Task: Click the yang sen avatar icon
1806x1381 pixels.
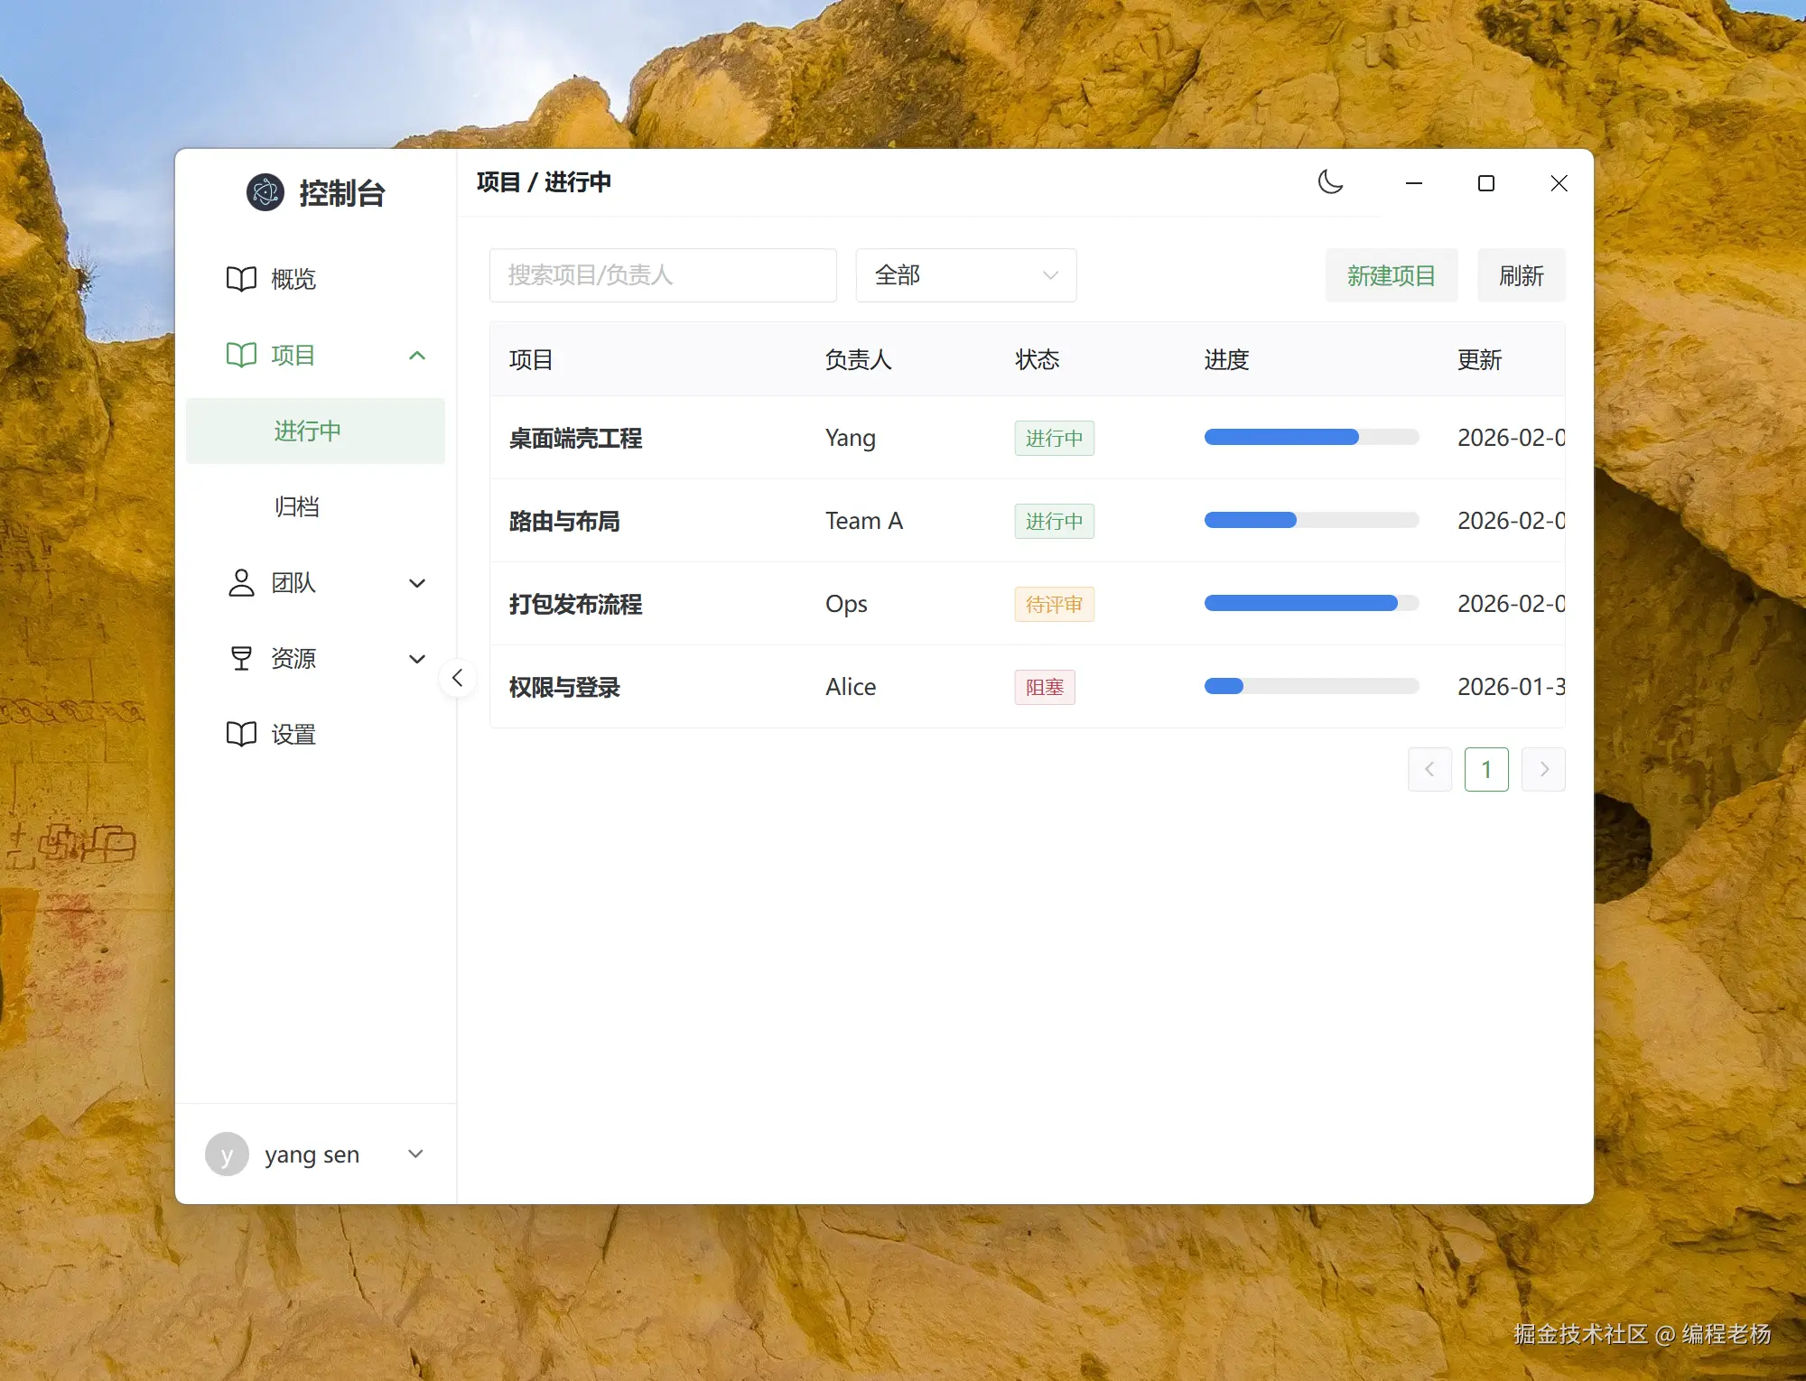Action: coord(227,1154)
